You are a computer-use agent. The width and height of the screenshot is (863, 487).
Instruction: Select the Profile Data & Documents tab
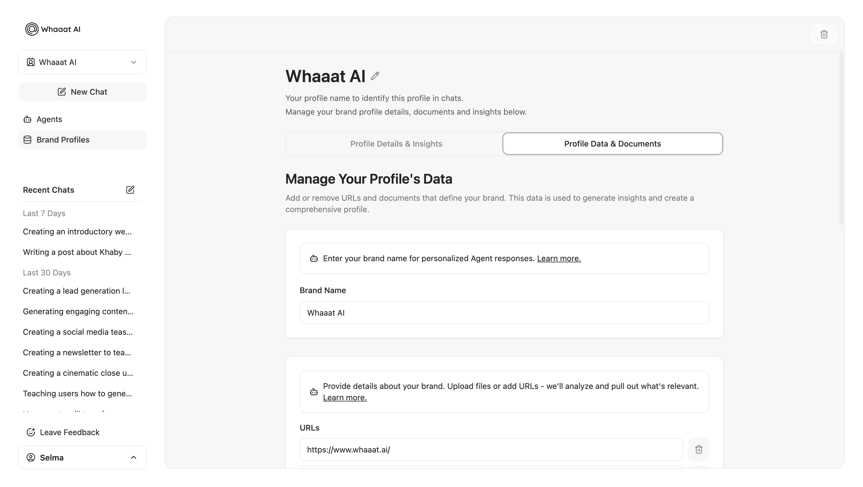click(x=612, y=144)
